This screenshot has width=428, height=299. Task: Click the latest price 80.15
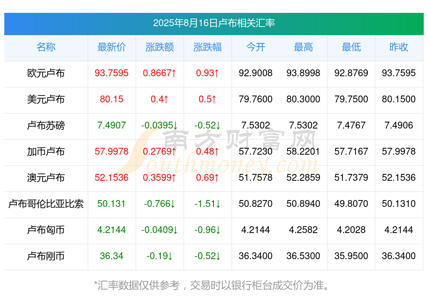pos(112,99)
